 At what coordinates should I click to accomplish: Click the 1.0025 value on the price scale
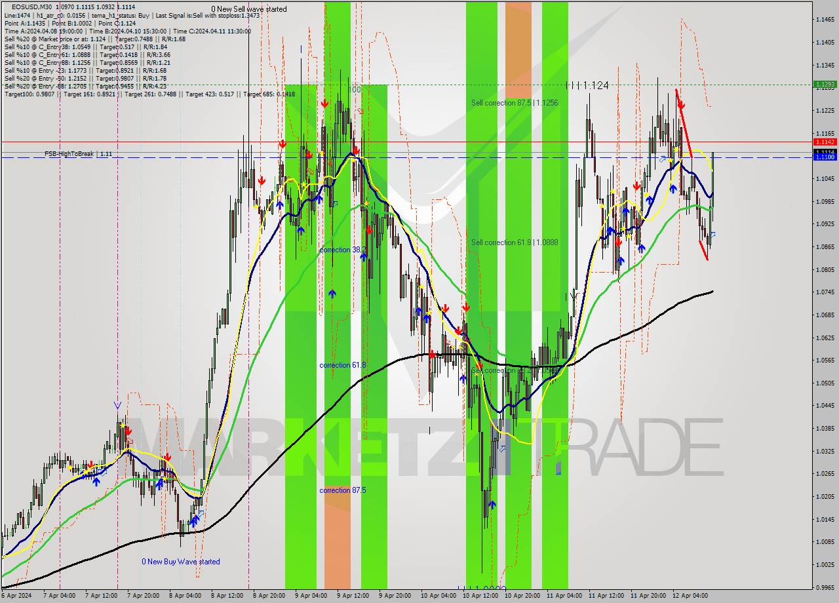point(824,564)
